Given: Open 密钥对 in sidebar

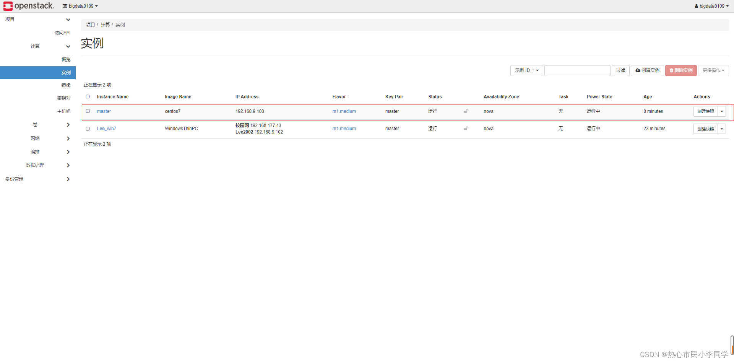Looking at the screenshot, I should click(x=64, y=98).
